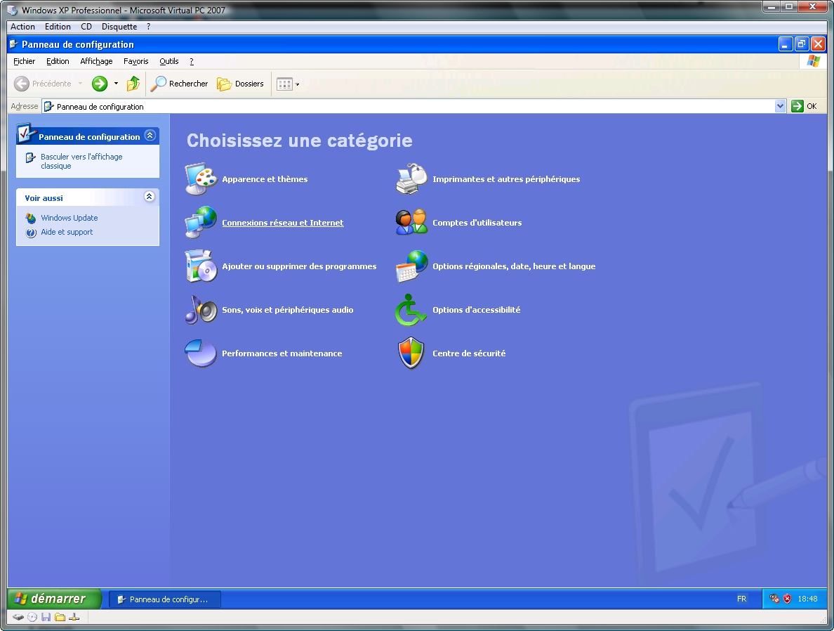Click the 18:48 clock in the tray
This screenshot has width=834, height=631.
point(807,599)
